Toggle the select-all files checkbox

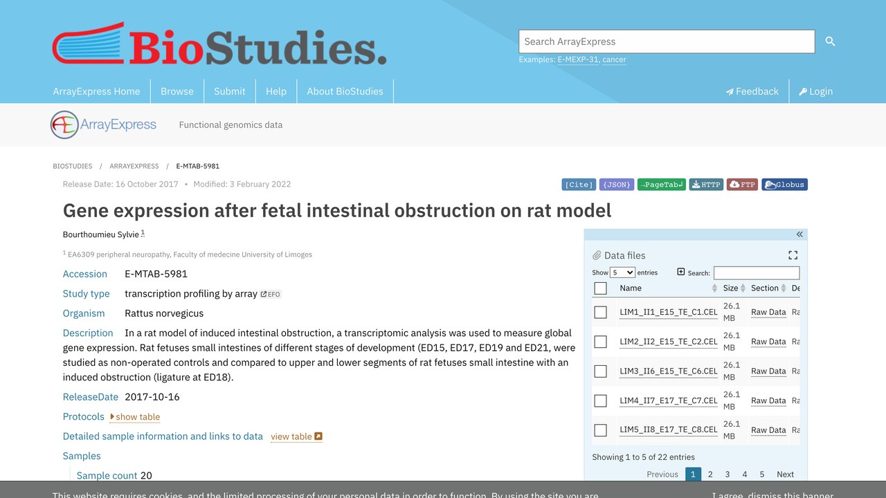600,288
